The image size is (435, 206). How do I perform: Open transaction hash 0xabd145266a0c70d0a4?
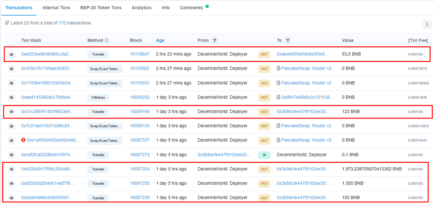47,97
